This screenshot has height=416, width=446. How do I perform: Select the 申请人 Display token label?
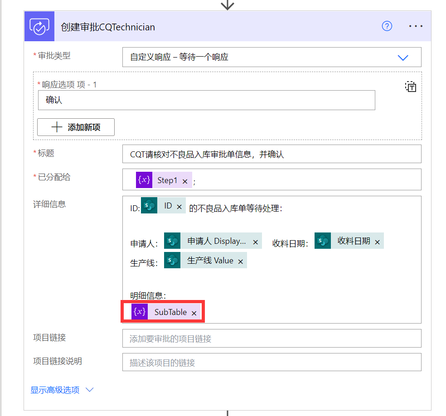(x=217, y=241)
